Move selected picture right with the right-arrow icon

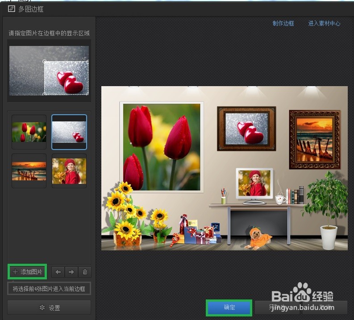pos(71,272)
